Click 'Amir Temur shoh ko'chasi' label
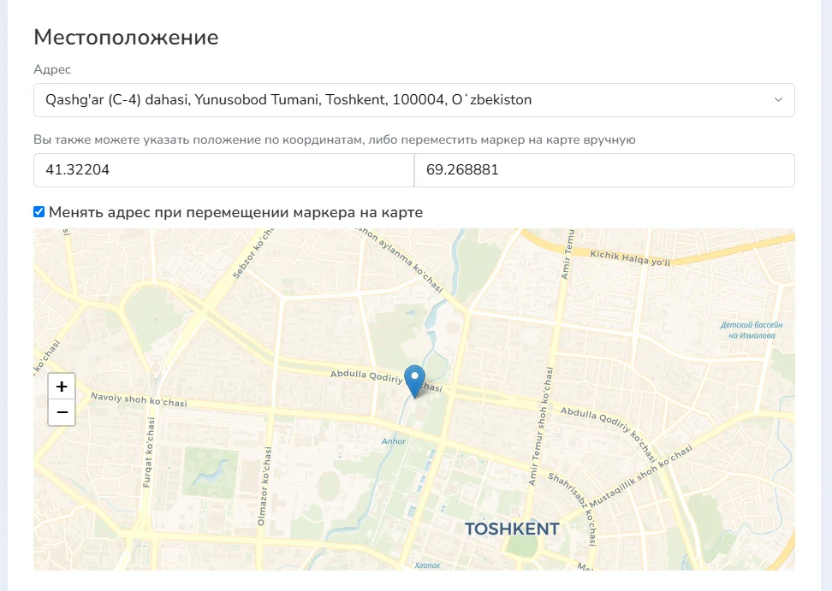832x591 pixels. [x=541, y=426]
